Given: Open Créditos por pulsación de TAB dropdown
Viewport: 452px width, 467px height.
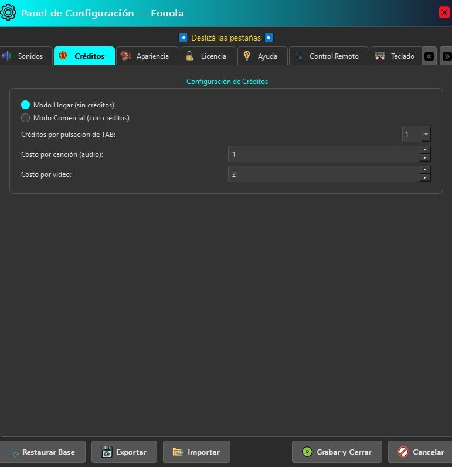Looking at the screenshot, I should click(x=416, y=135).
